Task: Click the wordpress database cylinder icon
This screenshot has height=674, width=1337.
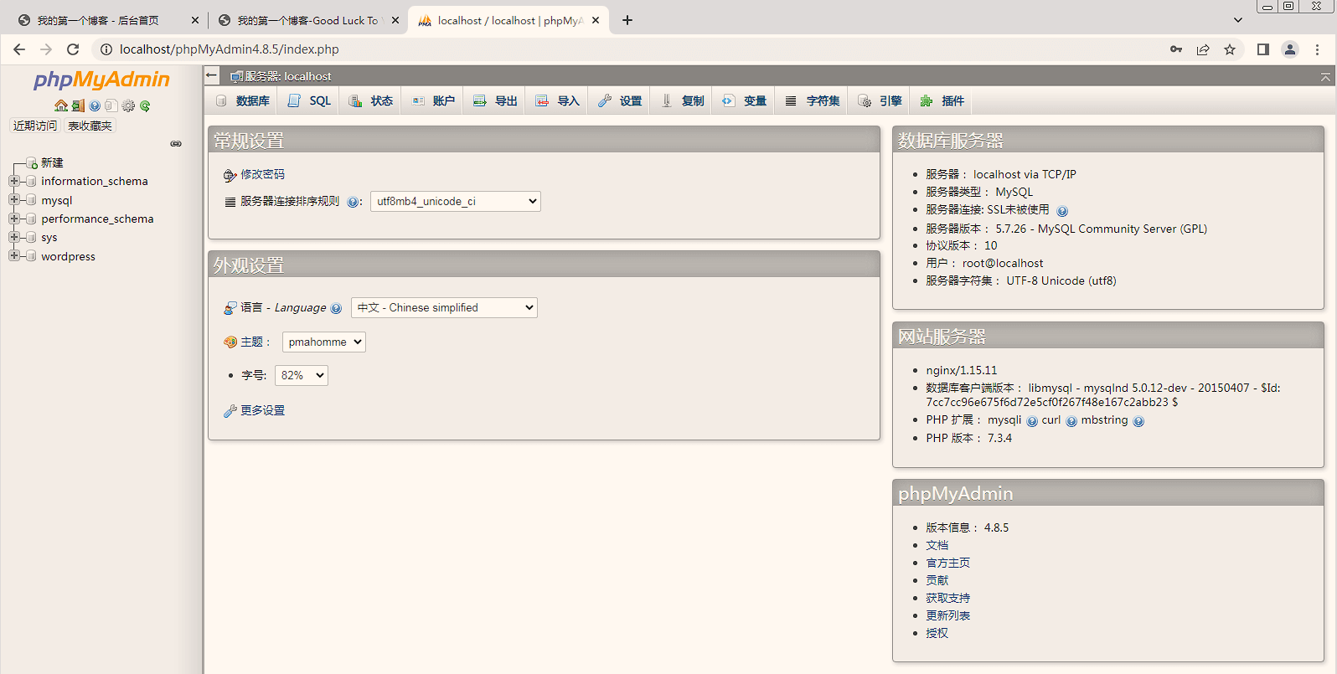Action: point(31,256)
